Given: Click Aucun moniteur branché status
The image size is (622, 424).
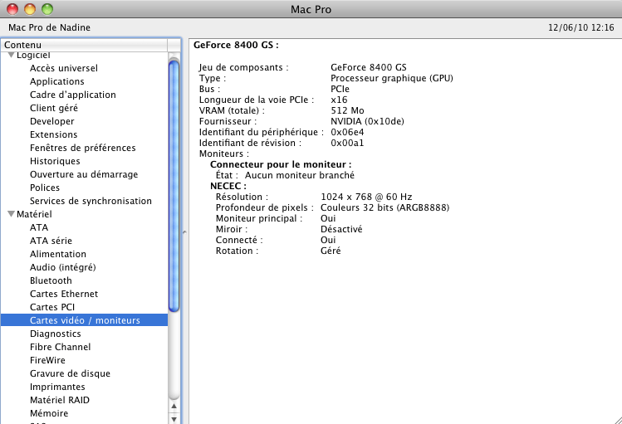Looking at the screenshot, I should pos(300,175).
